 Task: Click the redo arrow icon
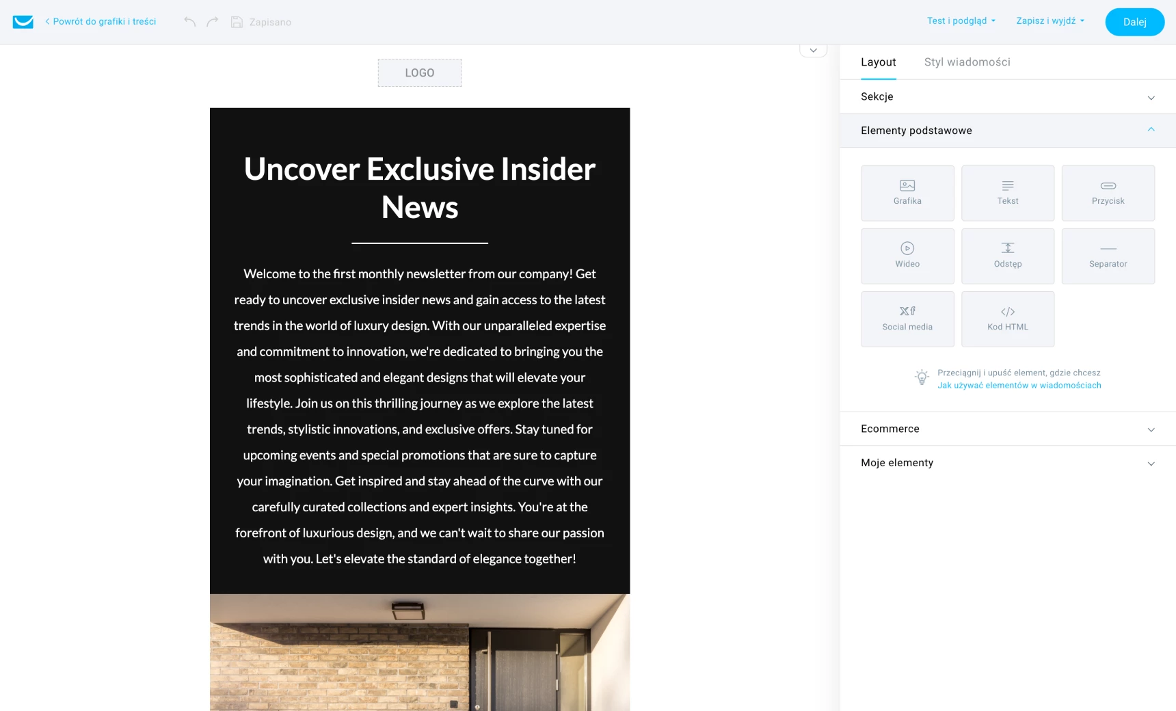213,22
